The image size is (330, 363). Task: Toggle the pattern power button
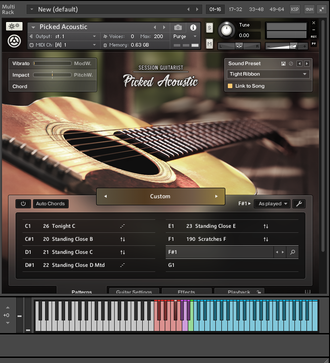tap(23, 204)
